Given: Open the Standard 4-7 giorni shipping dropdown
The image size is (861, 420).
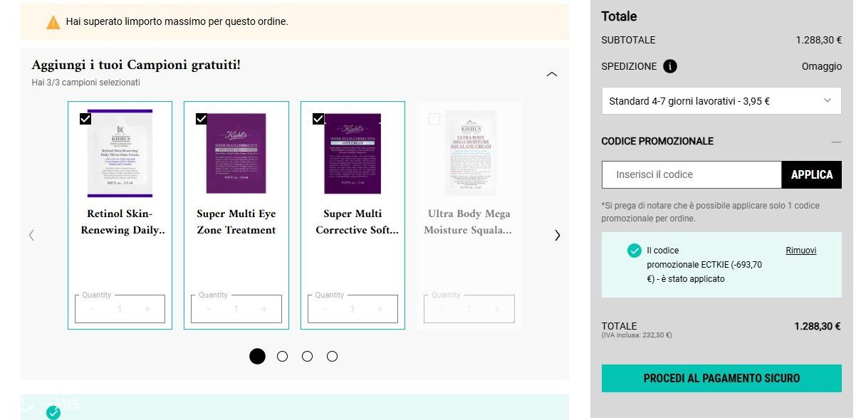Looking at the screenshot, I should [x=721, y=101].
